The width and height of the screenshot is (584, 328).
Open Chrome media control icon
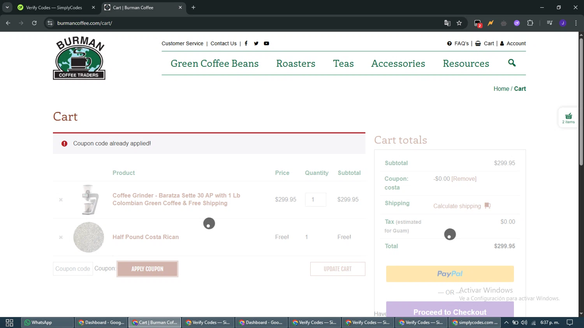click(x=549, y=23)
